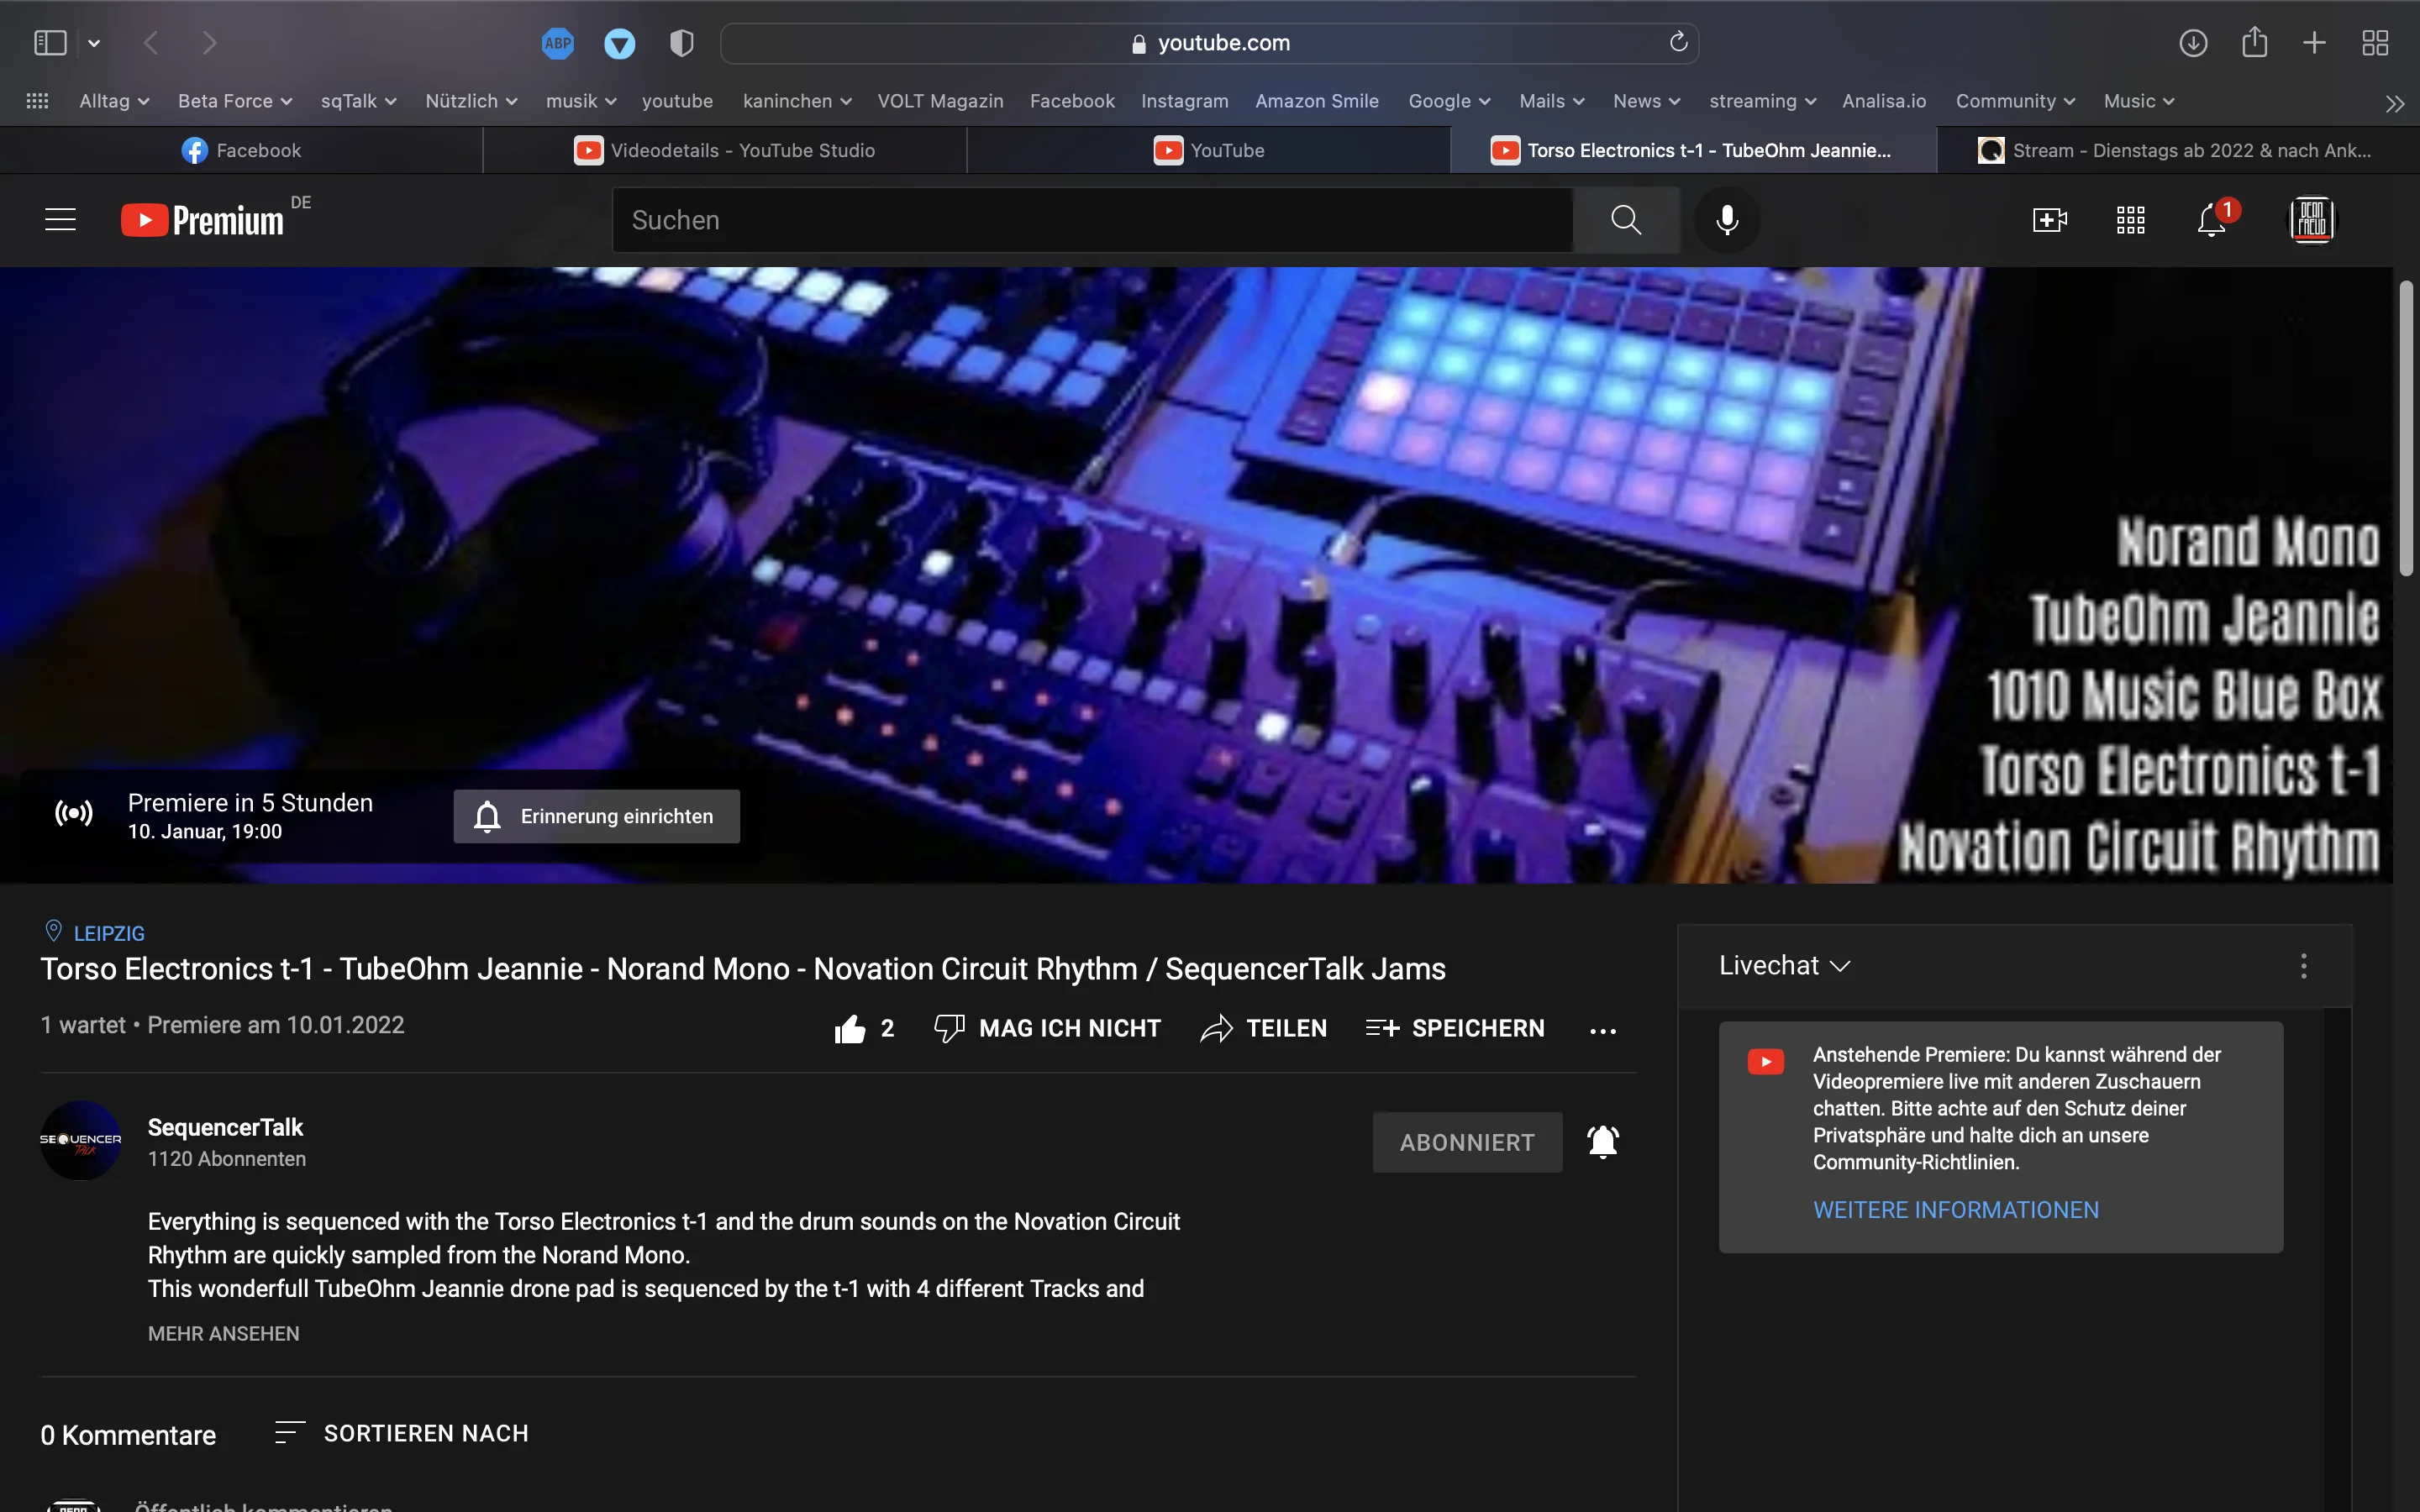Click the Suchen search input field
This screenshot has height=1512, width=2420.
click(1090, 220)
